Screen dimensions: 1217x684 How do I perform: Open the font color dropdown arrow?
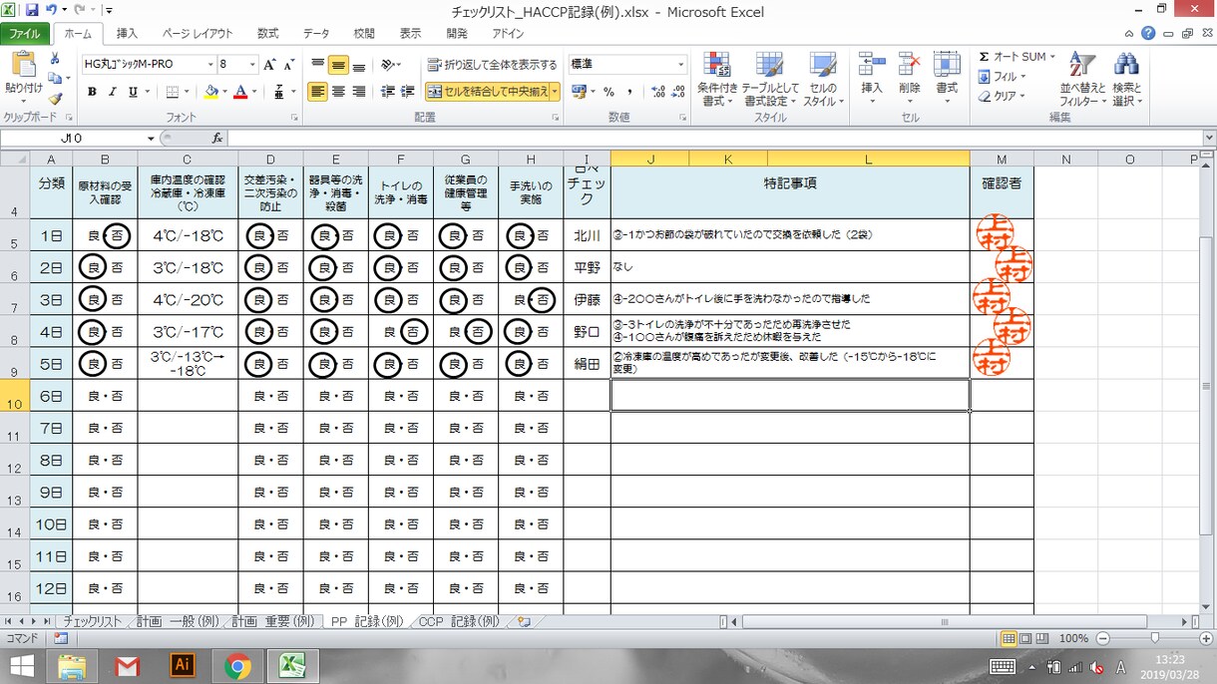tap(253, 92)
